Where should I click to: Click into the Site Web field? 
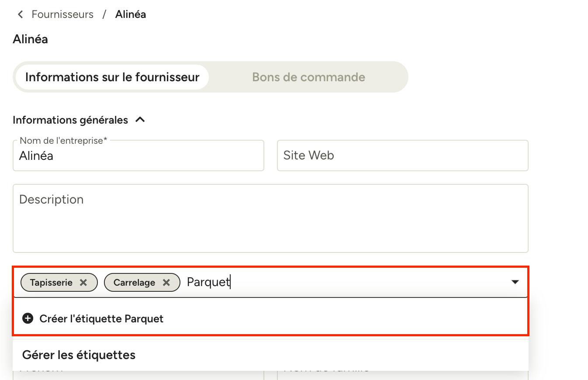click(x=403, y=155)
